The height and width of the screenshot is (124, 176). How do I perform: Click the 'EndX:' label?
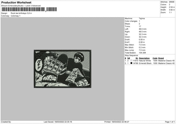click(x=127, y=39)
